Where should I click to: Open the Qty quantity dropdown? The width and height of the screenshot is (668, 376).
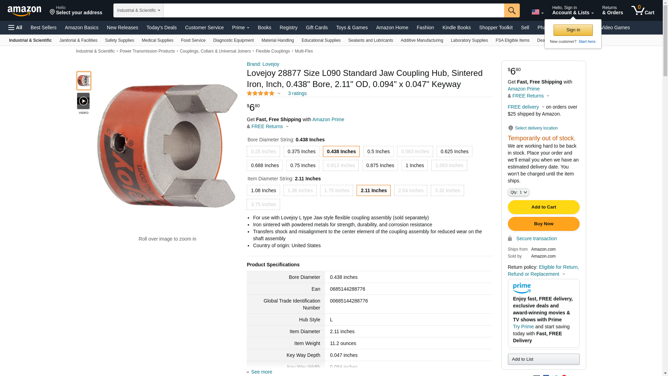coord(518,192)
